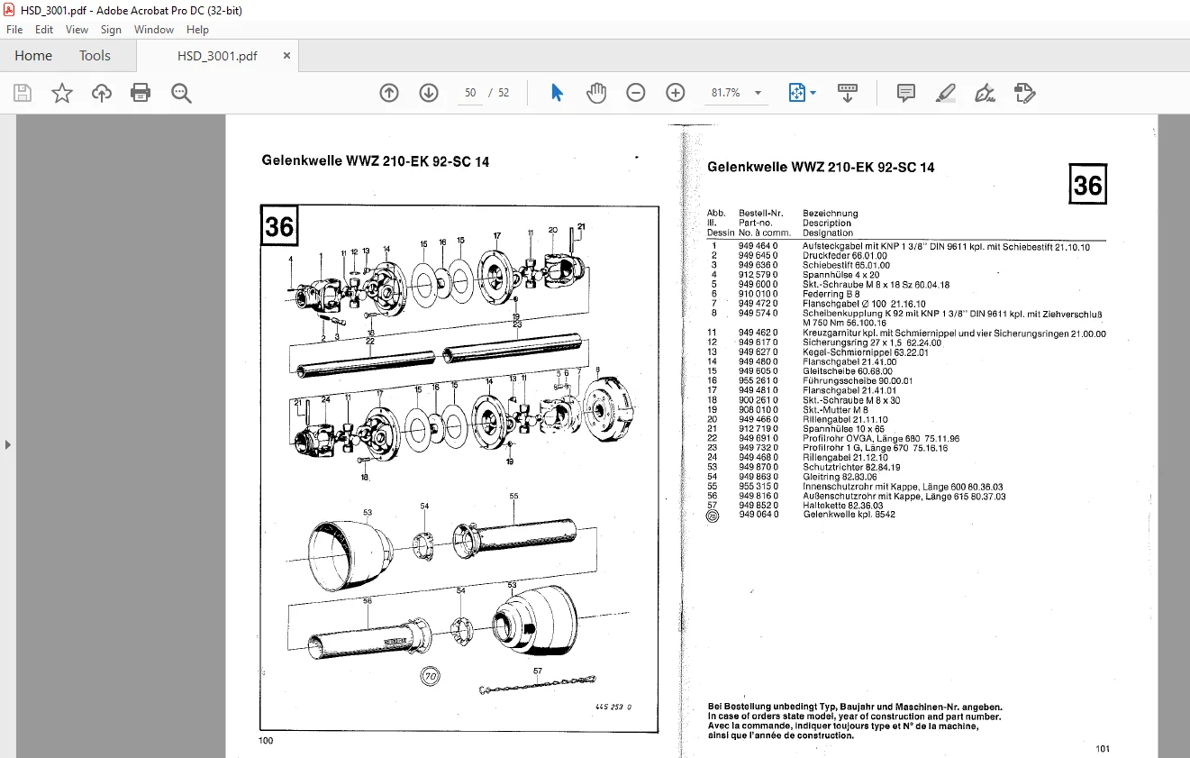Viewport: 1190px width, 758px height.
Task: Select the HSD_3001.pdf document tab
Action: (x=217, y=56)
